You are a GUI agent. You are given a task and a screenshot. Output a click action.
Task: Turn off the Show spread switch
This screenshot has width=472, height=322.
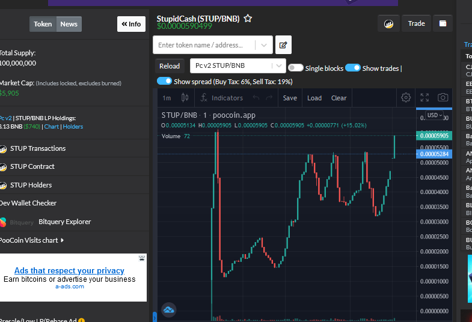164,81
